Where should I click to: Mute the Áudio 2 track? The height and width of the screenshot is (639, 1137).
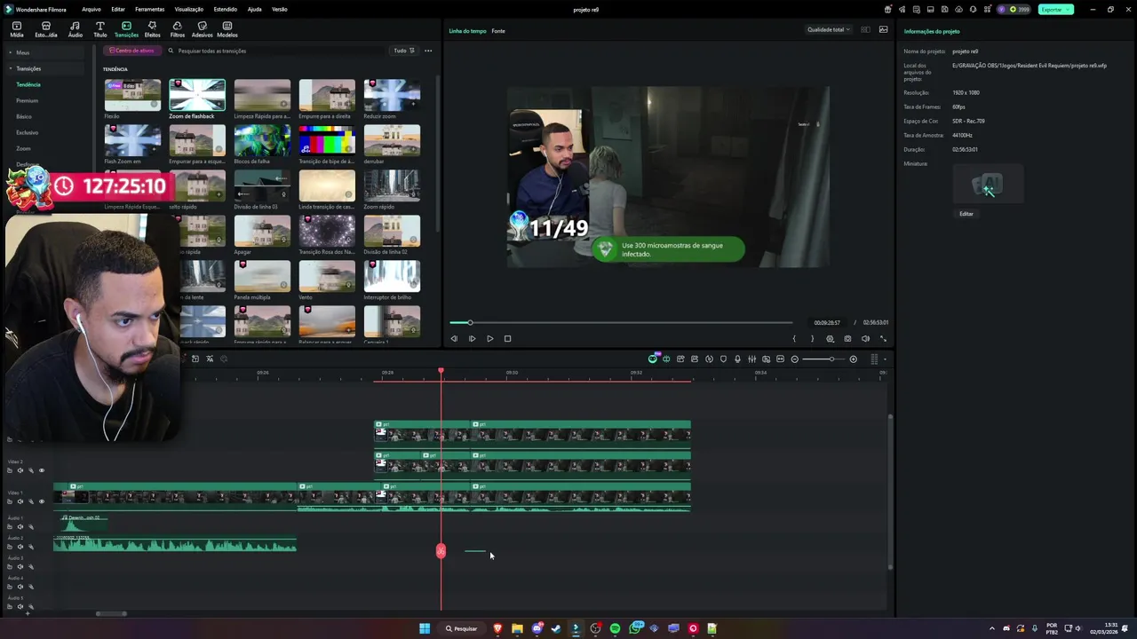(20, 547)
